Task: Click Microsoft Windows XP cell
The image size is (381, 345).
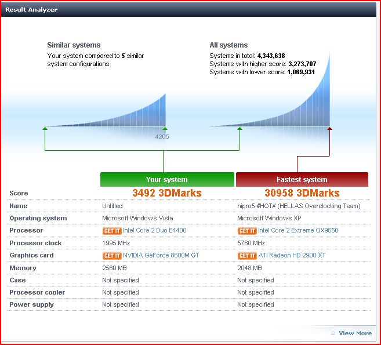Action: pos(269,218)
